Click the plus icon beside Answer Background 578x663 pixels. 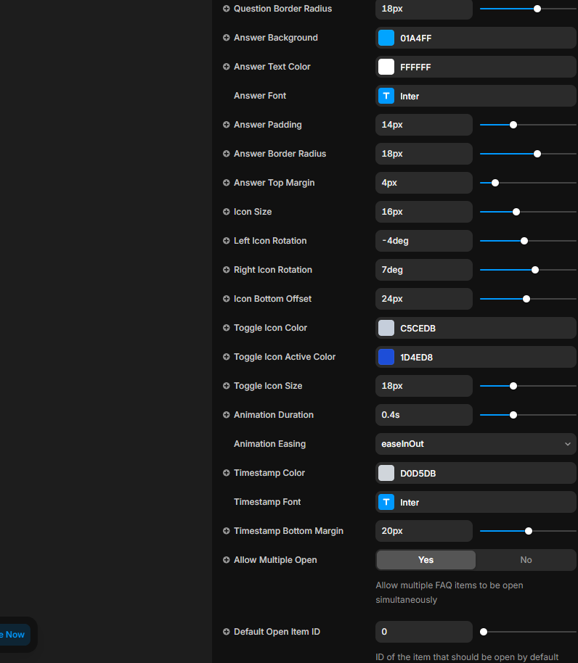(x=227, y=38)
